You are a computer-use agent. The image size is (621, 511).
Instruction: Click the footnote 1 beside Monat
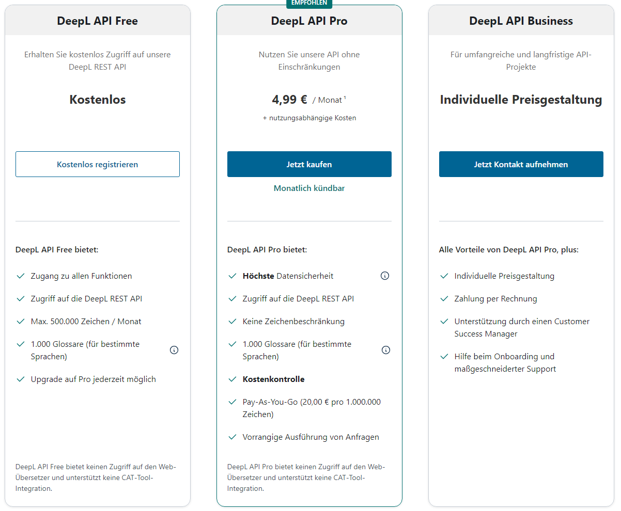[345, 96]
